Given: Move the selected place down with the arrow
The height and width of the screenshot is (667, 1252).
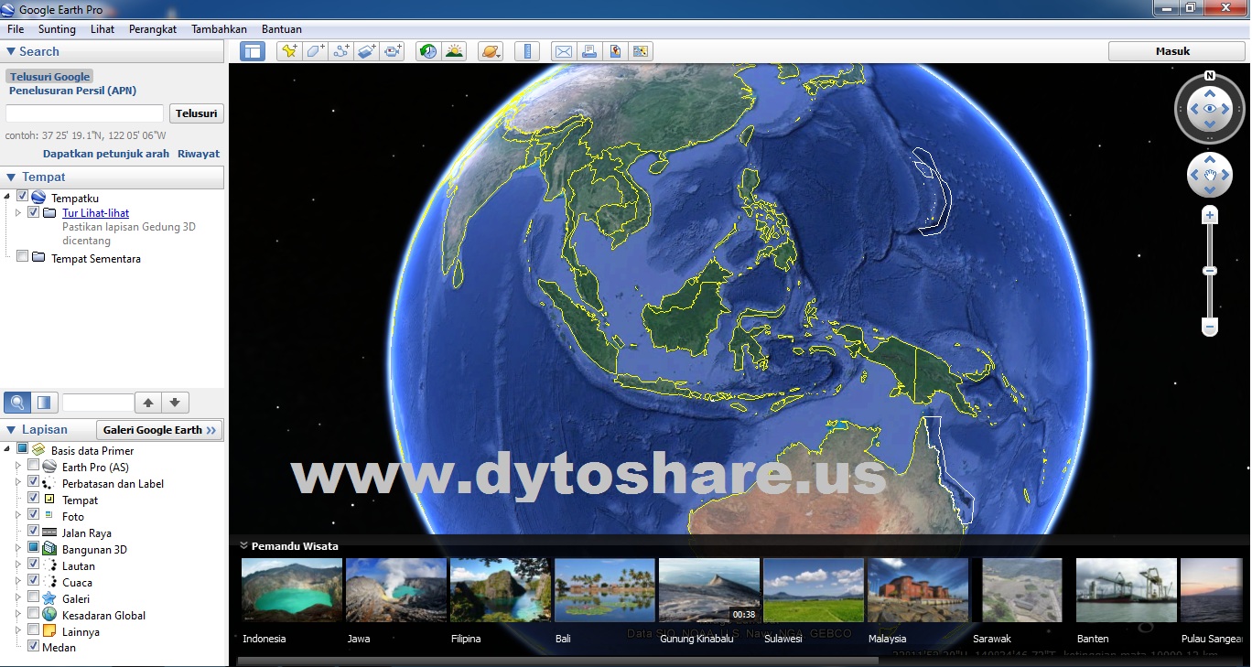Looking at the screenshot, I should (175, 403).
